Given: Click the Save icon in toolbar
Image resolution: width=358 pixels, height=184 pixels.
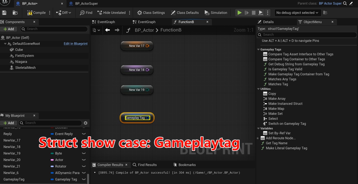Looking at the screenshot, I should pos(4,13).
